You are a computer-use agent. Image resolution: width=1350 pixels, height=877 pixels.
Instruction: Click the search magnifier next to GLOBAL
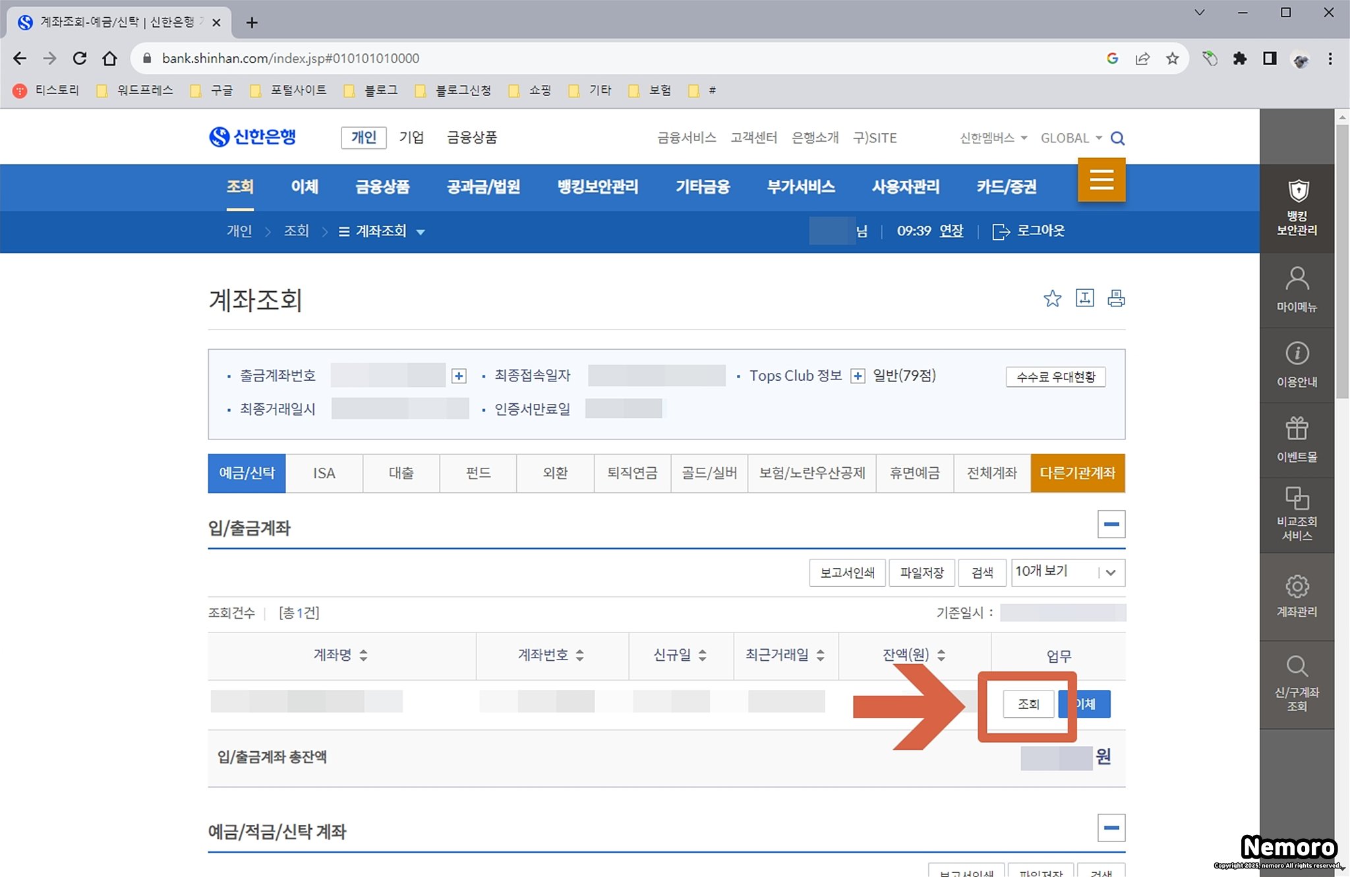pyautogui.click(x=1117, y=138)
